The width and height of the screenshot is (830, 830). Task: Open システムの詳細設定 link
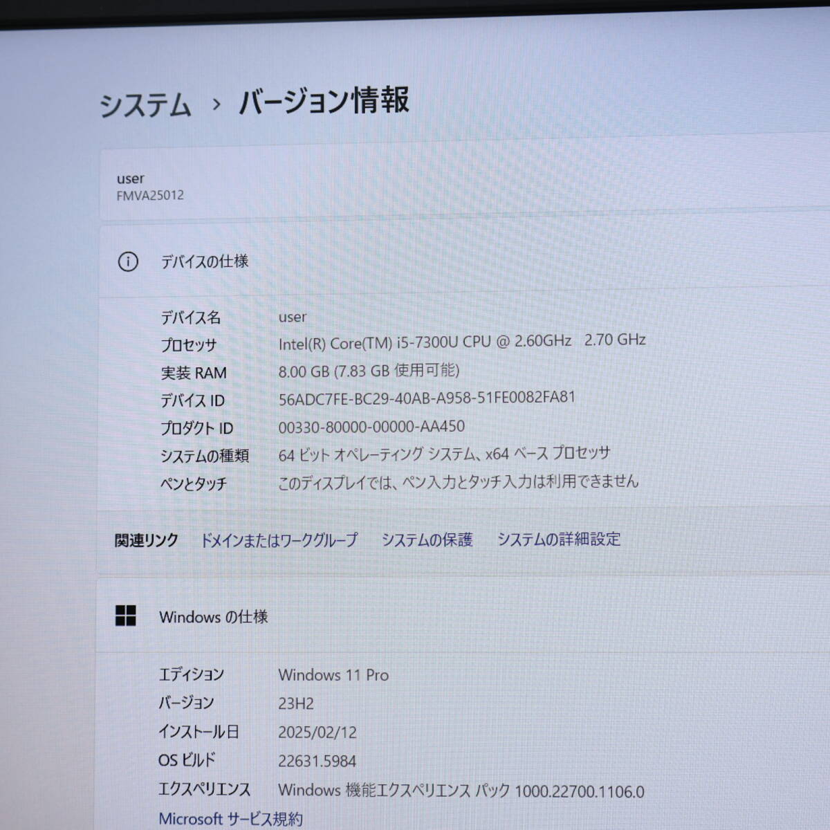559,539
